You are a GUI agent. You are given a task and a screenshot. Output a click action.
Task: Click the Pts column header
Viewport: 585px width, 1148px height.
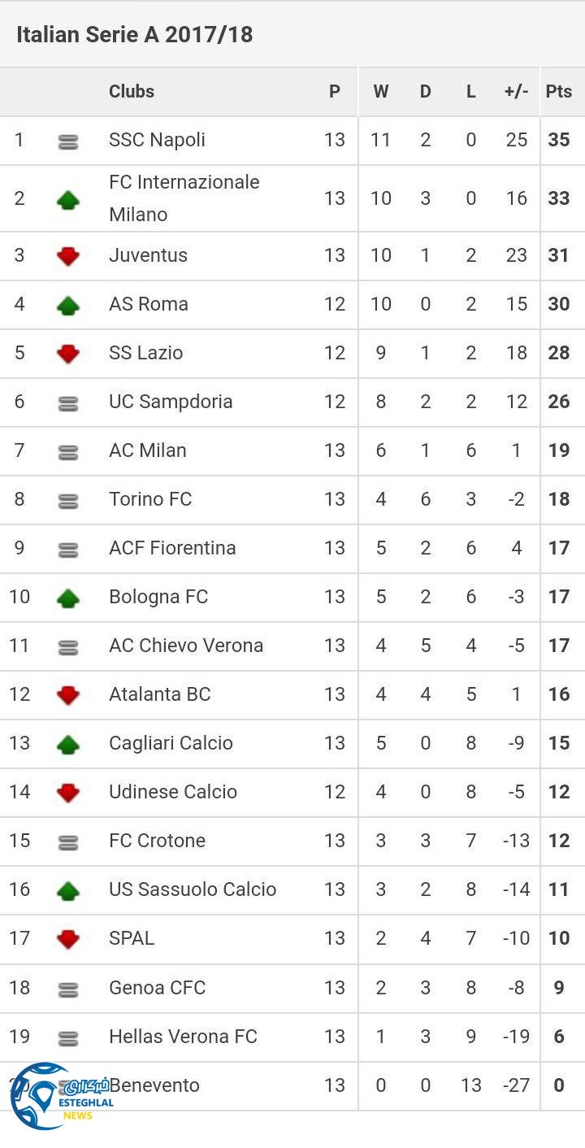pyautogui.click(x=559, y=91)
